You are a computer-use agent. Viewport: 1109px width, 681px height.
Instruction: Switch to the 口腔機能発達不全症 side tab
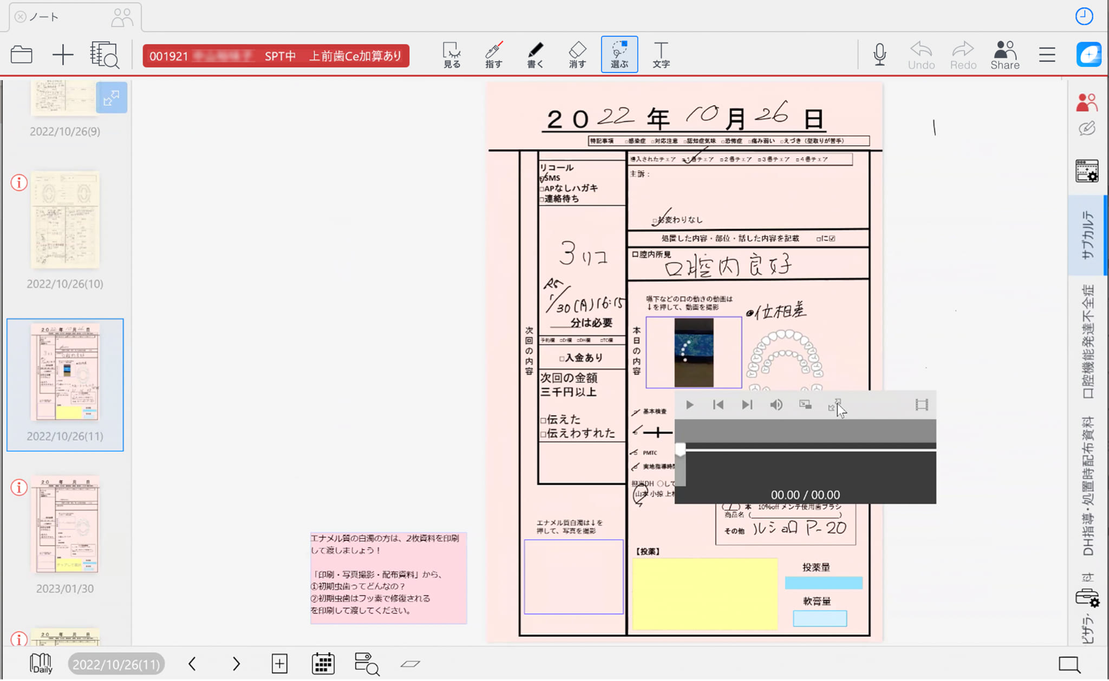point(1088,342)
